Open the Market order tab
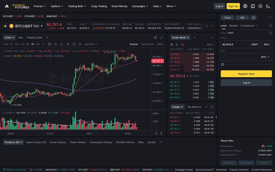 pos(233,25)
